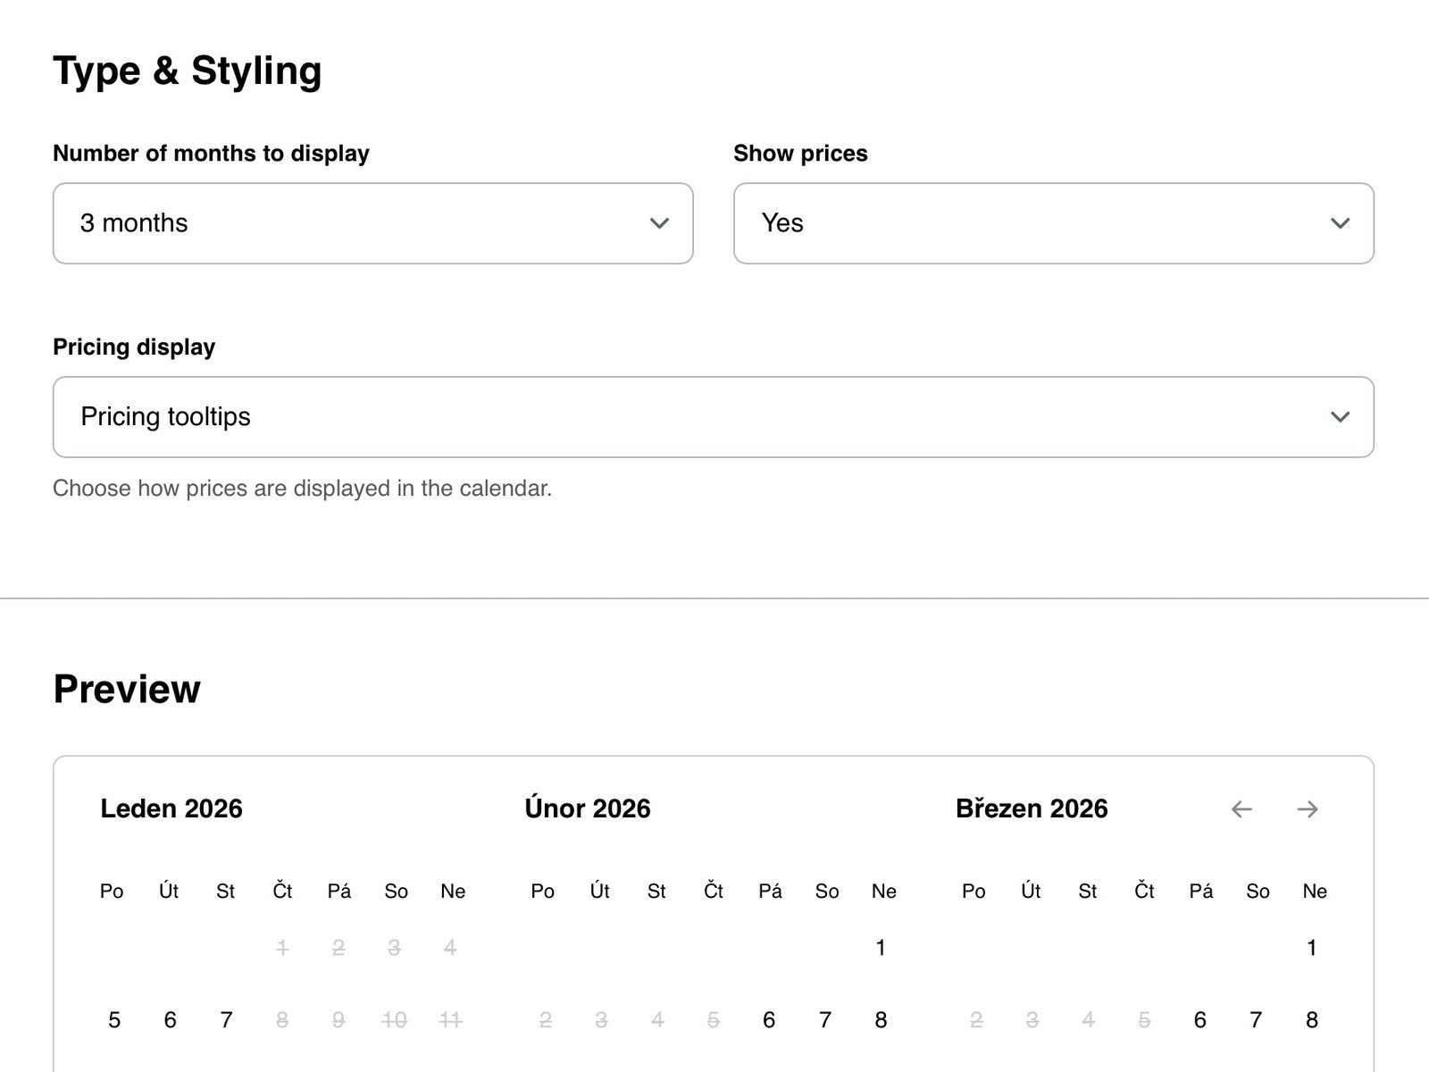Select March 1 in Březen 2026

pyautogui.click(x=1312, y=948)
